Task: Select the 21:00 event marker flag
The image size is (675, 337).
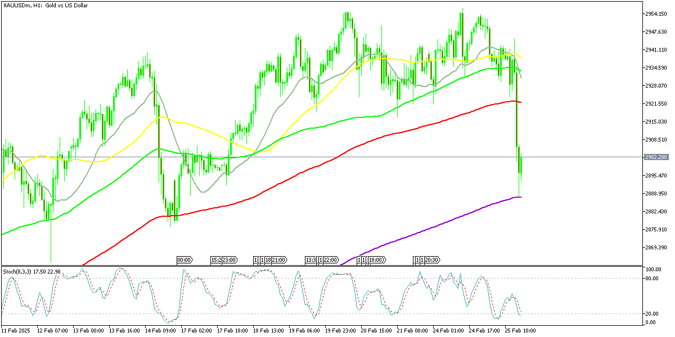Action: (x=280, y=260)
